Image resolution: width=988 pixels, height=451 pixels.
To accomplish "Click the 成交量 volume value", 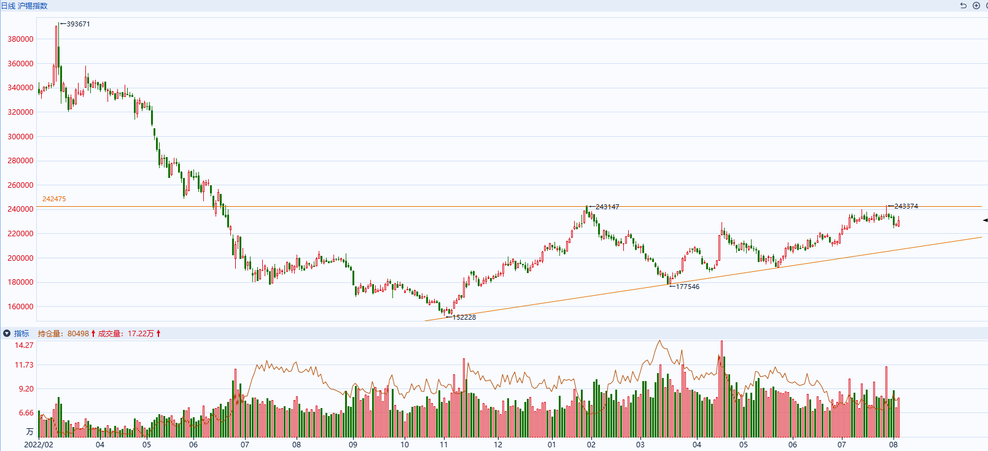I will 141,333.
